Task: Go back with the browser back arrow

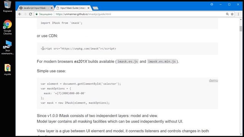Action: point(20,14)
